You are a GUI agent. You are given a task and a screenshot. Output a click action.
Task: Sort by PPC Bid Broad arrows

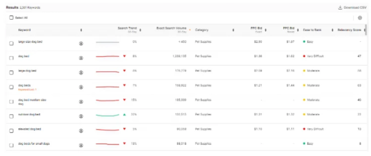298,30
